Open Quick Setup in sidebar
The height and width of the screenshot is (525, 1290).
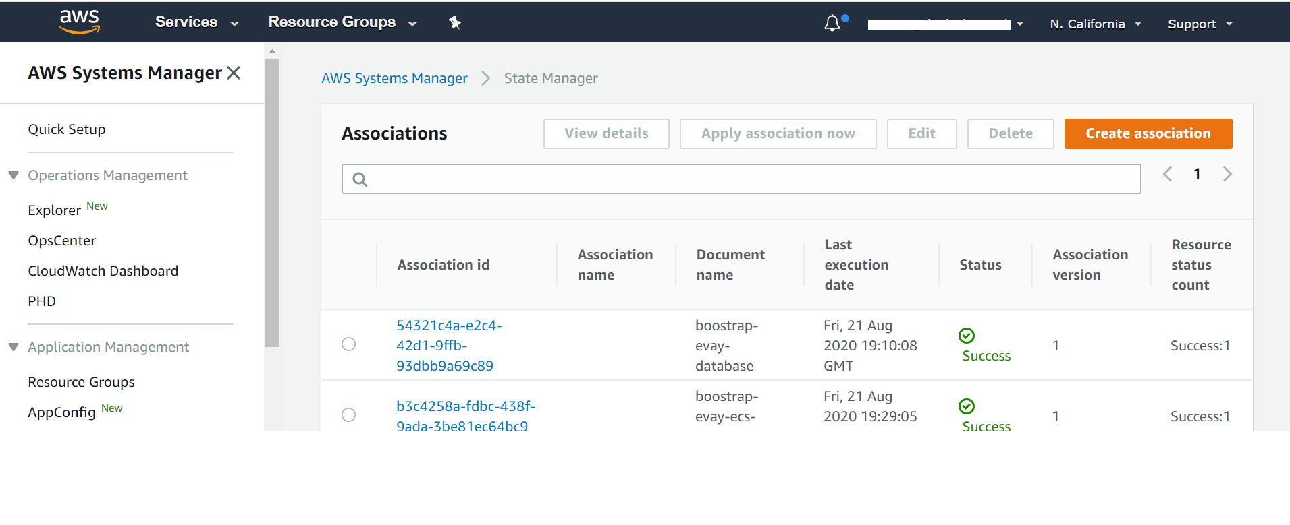click(67, 129)
